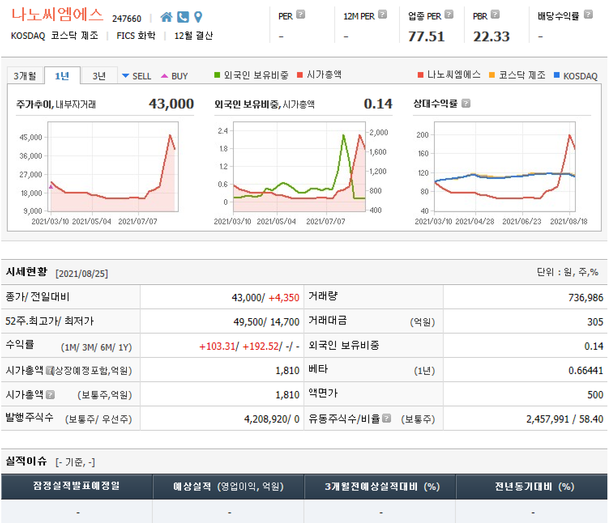
Task: Open the company homepage house icon
Action: pos(166,17)
